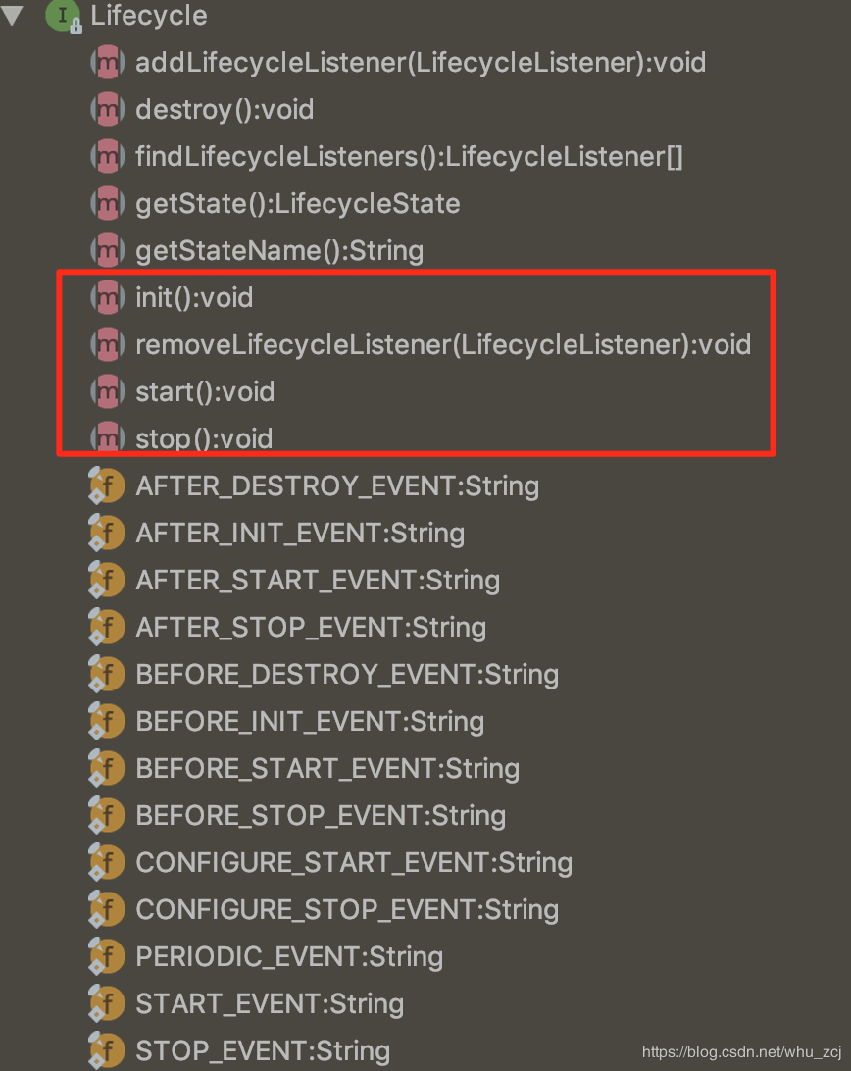Select stop():void method entry
The image size is (851, 1071).
point(204,438)
